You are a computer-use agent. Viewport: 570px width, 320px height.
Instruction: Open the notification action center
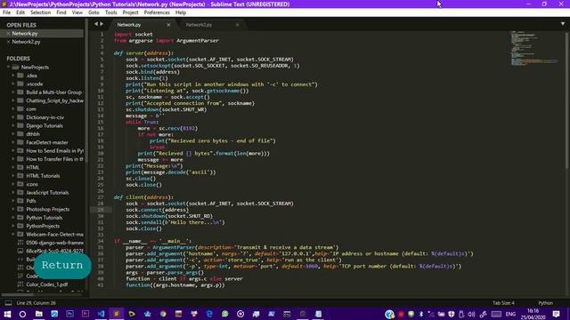pos(556,314)
